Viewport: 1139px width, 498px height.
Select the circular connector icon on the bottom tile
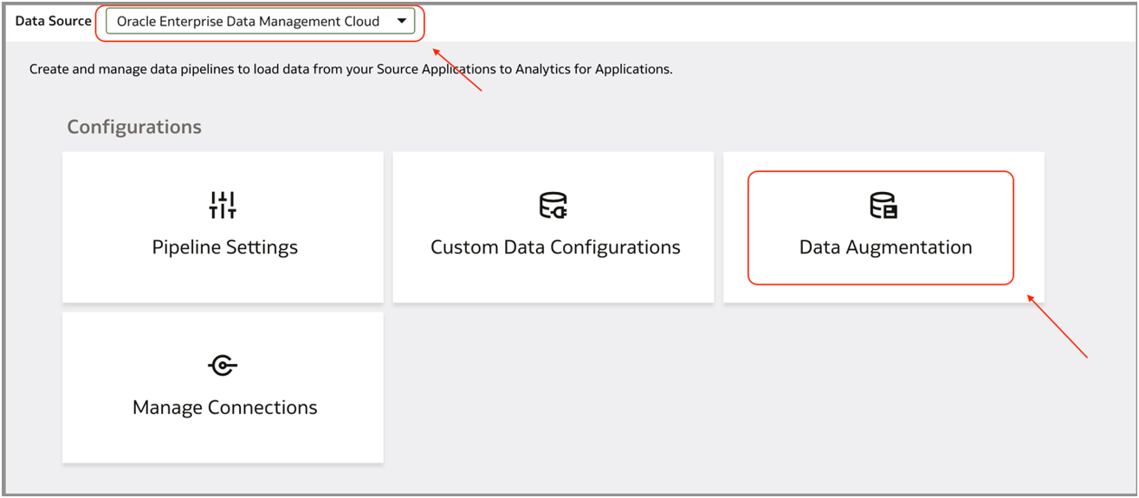point(223,365)
